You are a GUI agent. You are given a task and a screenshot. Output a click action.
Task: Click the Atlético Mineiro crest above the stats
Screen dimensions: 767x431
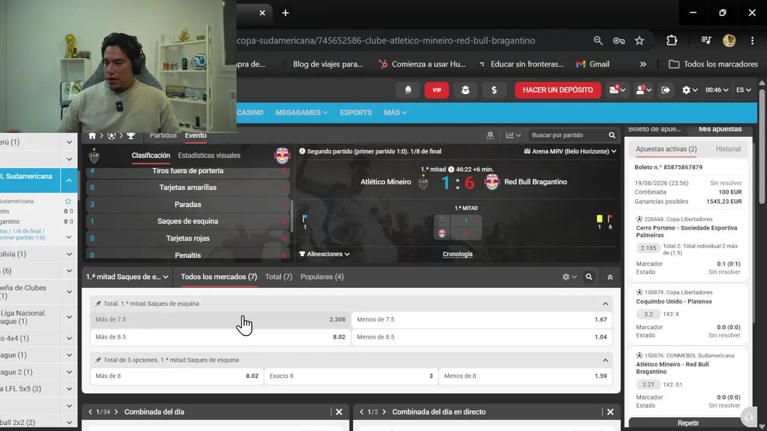(94, 156)
